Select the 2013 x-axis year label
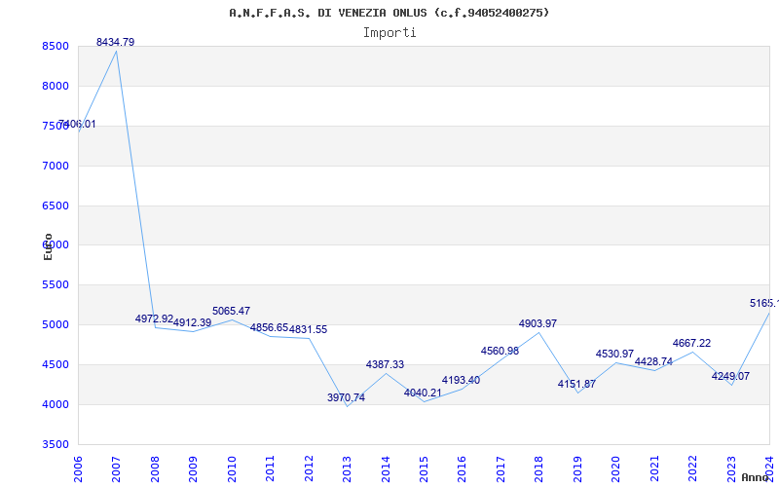The height and width of the screenshot is (487, 779). tap(347, 469)
